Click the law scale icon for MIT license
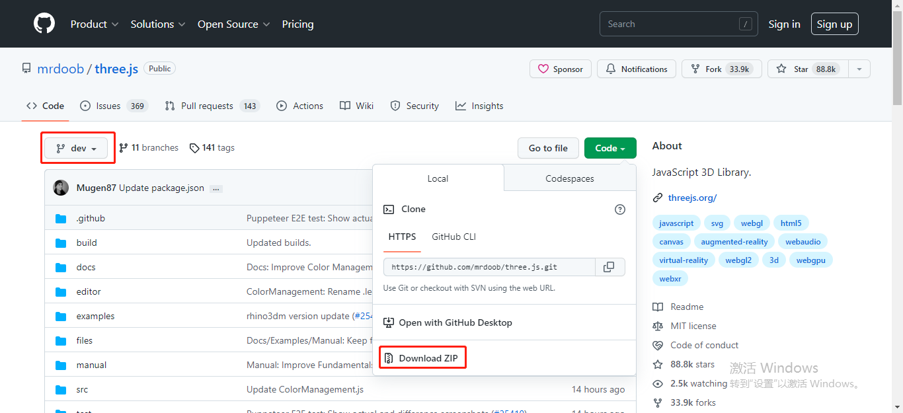903x413 pixels. [658, 326]
